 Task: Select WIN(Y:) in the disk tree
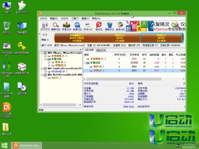pyautogui.click(x=56, y=78)
